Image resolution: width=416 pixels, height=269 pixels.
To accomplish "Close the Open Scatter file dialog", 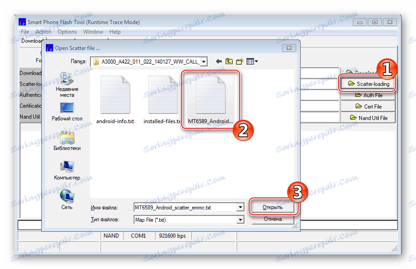I will (289, 48).
